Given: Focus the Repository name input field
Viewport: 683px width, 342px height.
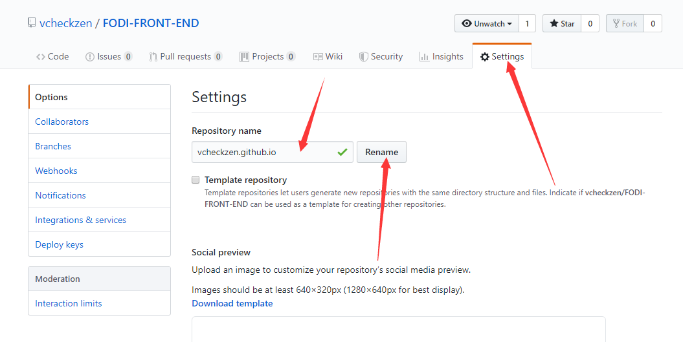Looking at the screenshot, I should [273, 152].
